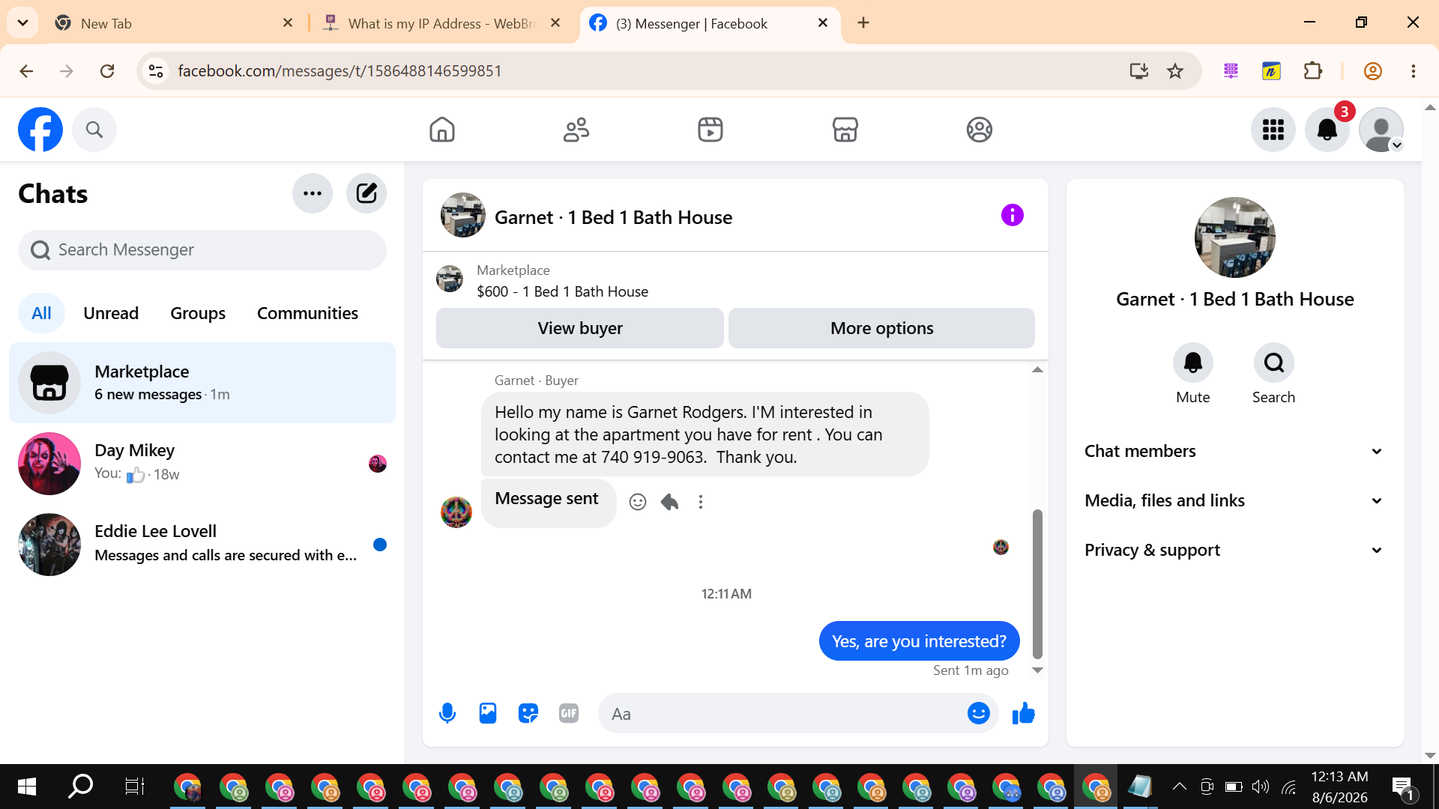This screenshot has width=1439, height=809.
Task: Open the Reels video icon
Action: (711, 130)
